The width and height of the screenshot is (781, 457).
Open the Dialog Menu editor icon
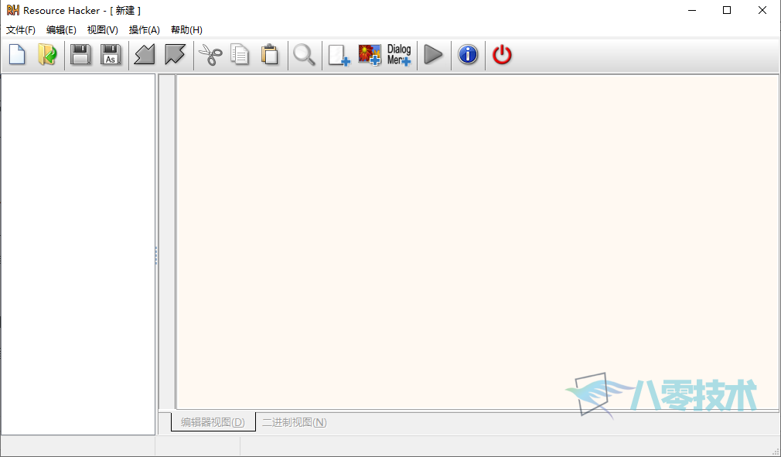click(400, 55)
